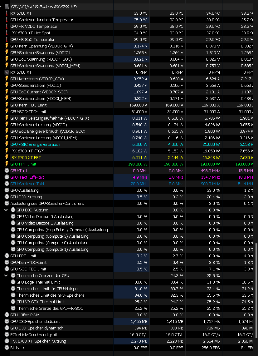Collapse the GPU D3D-Nutzung subgroup chevron
This screenshot has width=258, height=356.
[6, 210]
